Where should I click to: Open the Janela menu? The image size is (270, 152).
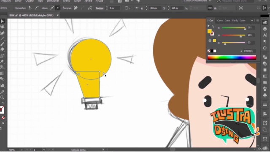click(88, 1)
